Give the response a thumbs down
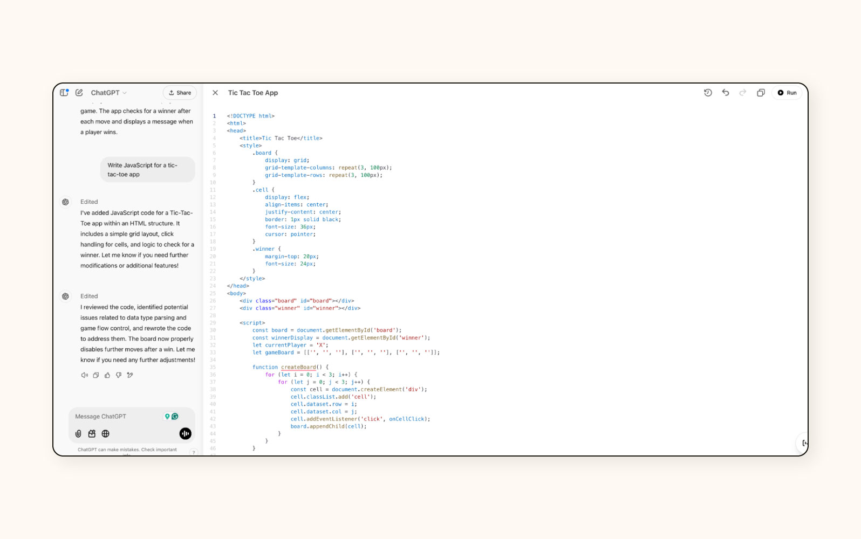This screenshot has width=861, height=539. 119,375
